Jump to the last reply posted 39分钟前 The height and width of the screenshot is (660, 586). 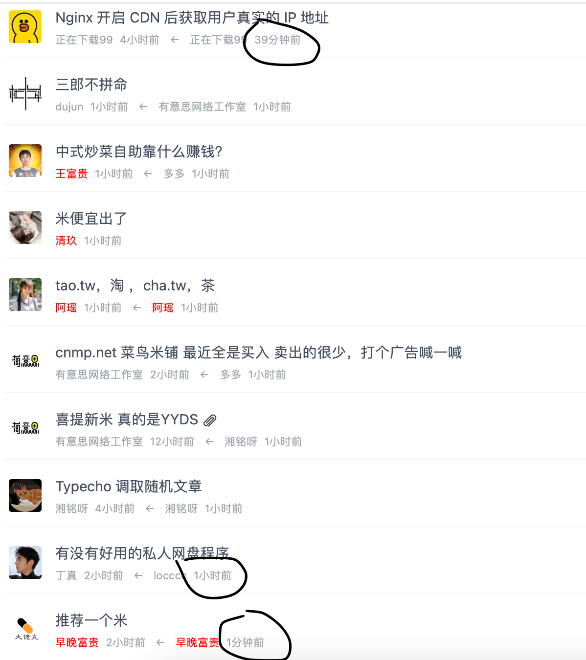tap(277, 40)
